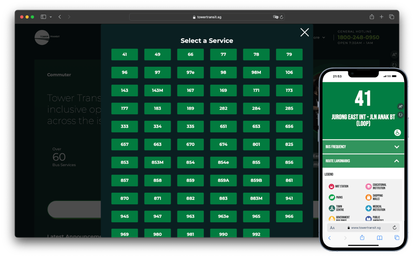The image size is (414, 257).
Task: Select bus service 177
Action: point(125,108)
